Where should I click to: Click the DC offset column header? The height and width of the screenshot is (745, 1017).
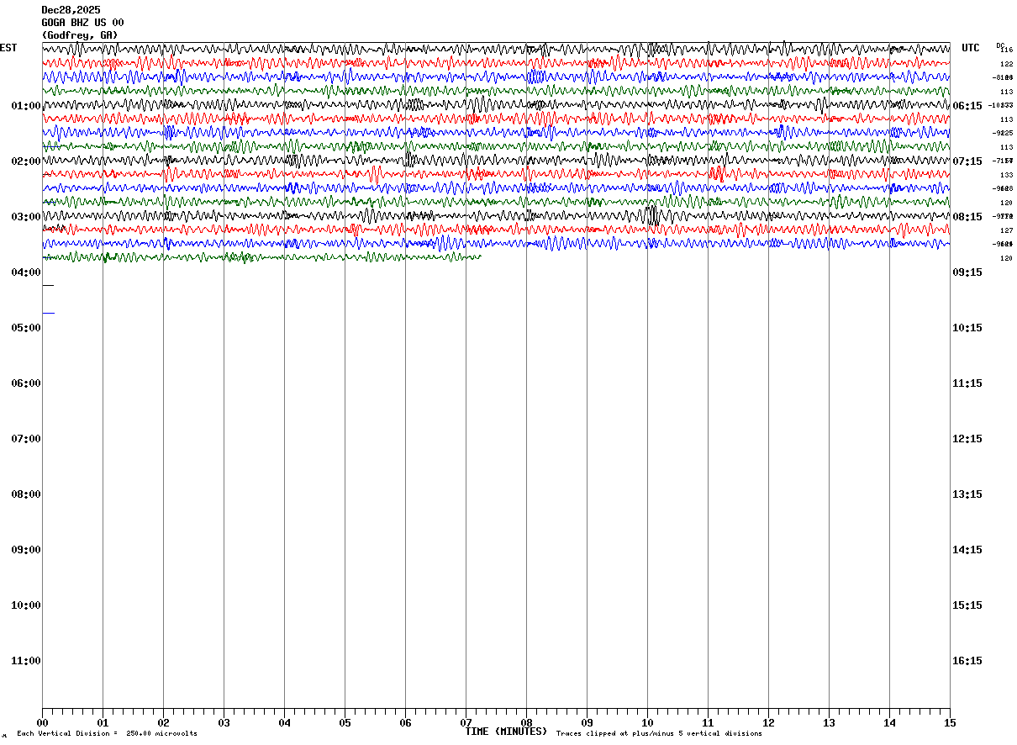pos(1000,45)
